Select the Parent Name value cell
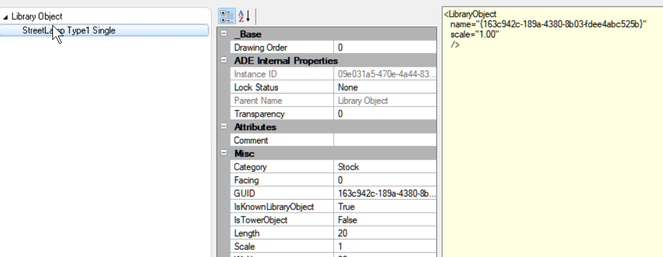The image size is (663, 257). [385, 100]
